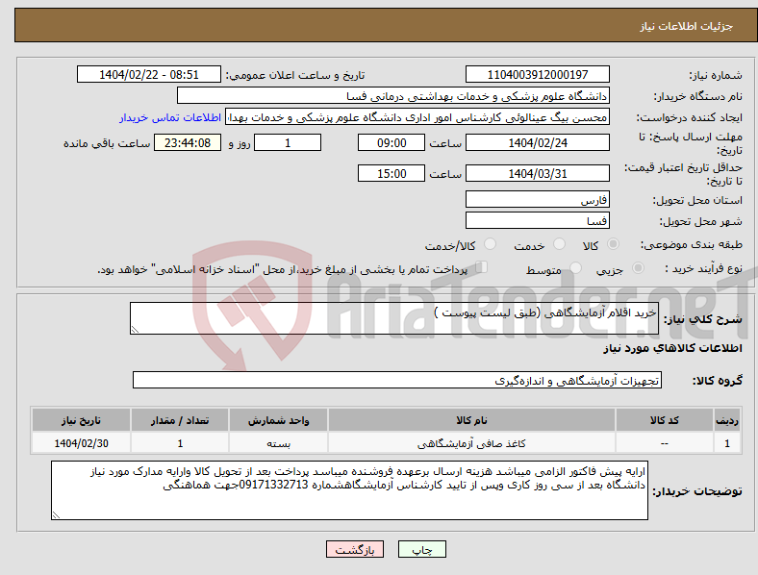Click the کد کالا column header

665,420
